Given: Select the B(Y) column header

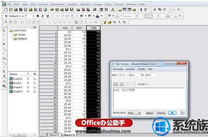Looking at the screenshot, I should click(x=79, y=28).
